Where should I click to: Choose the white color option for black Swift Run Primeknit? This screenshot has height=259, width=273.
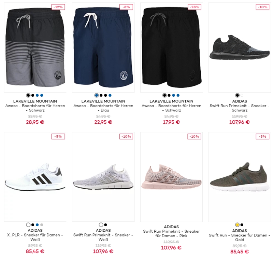coord(242,95)
